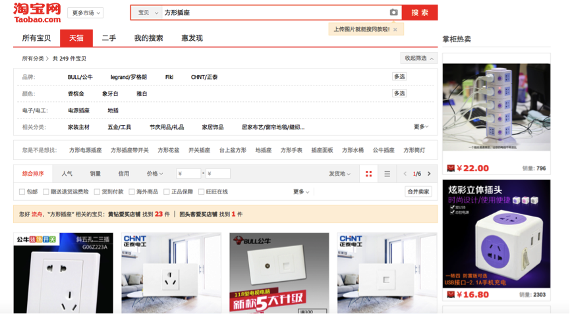Open the 更多市场 dropdown
Image resolution: width=570 pixels, height=314 pixels.
[x=86, y=13]
